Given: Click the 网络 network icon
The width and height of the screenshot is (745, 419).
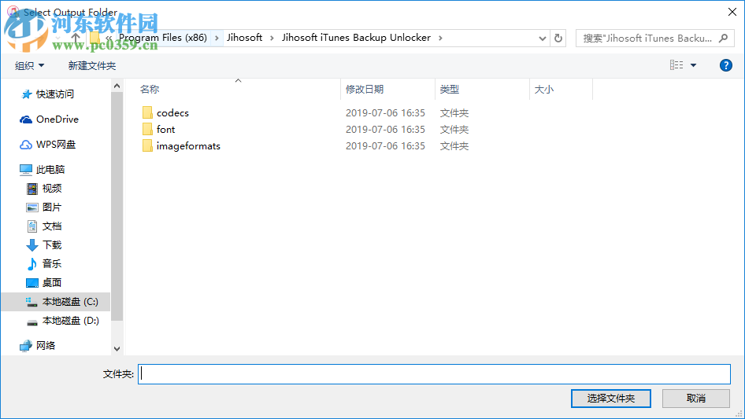Looking at the screenshot, I should (x=26, y=346).
